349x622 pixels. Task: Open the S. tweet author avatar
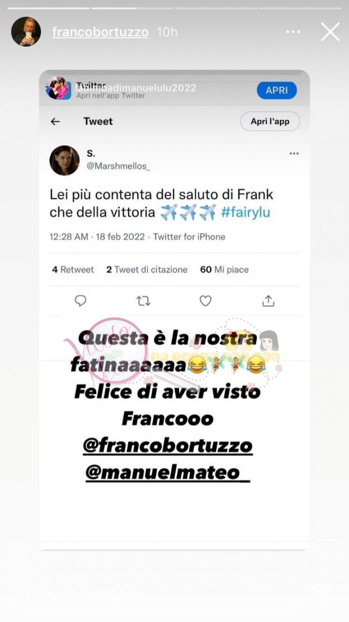pyautogui.click(x=64, y=160)
